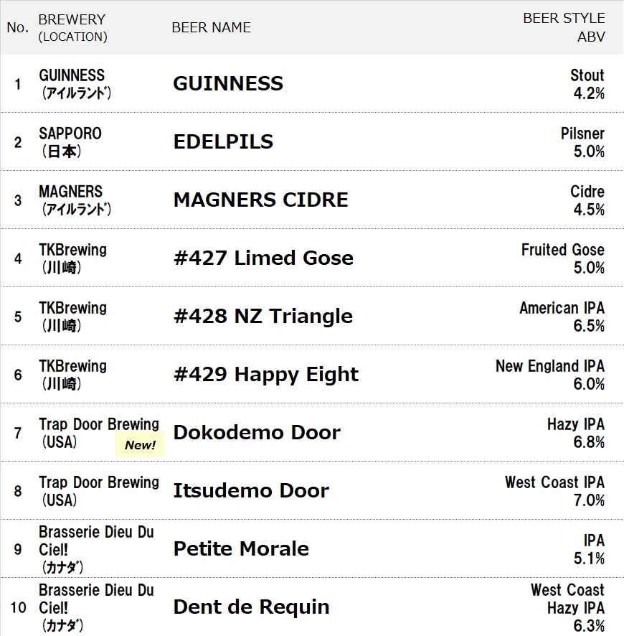Viewport: 624px width, 636px height.
Task: Open #429 Happy Eight entry
Action: point(265,375)
